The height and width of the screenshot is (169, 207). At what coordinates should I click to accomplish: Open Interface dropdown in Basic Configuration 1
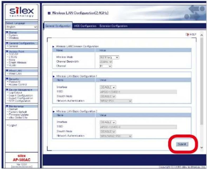[108, 87]
